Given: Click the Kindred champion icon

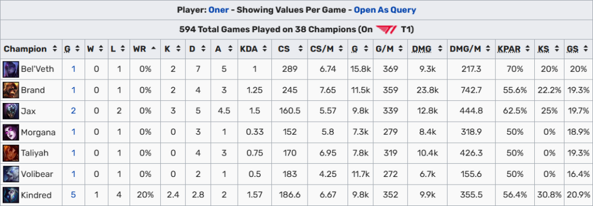Looking at the screenshot, I should pos(9,195).
